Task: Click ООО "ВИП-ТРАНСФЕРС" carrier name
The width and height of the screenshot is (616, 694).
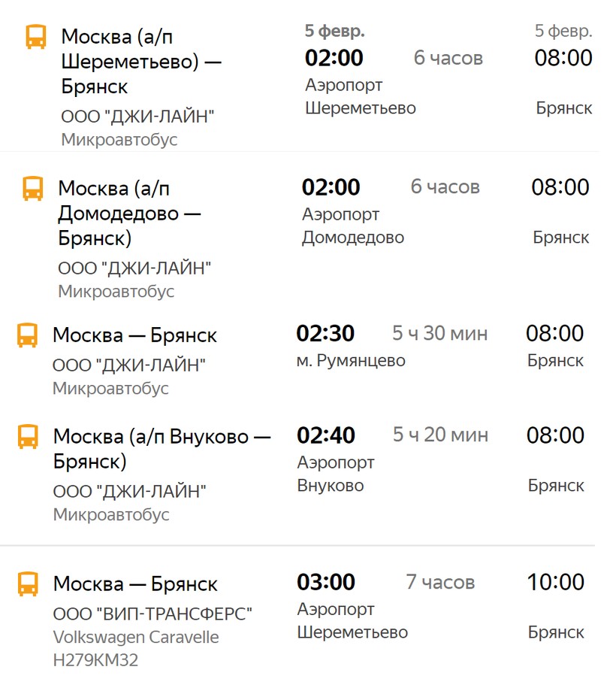Action: click(152, 614)
